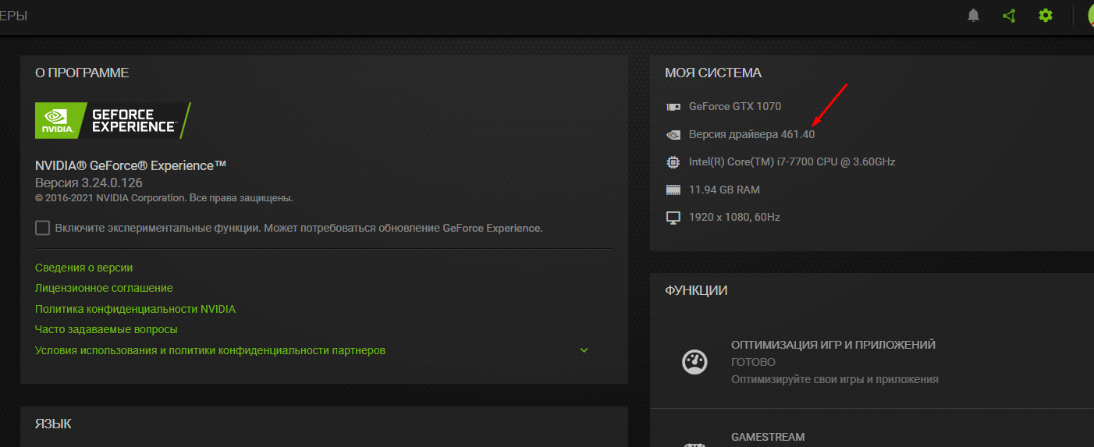The width and height of the screenshot is (1094, 447).
Task: Click the GPU card icon beside GTX 1070
Action: coord(673,107)
